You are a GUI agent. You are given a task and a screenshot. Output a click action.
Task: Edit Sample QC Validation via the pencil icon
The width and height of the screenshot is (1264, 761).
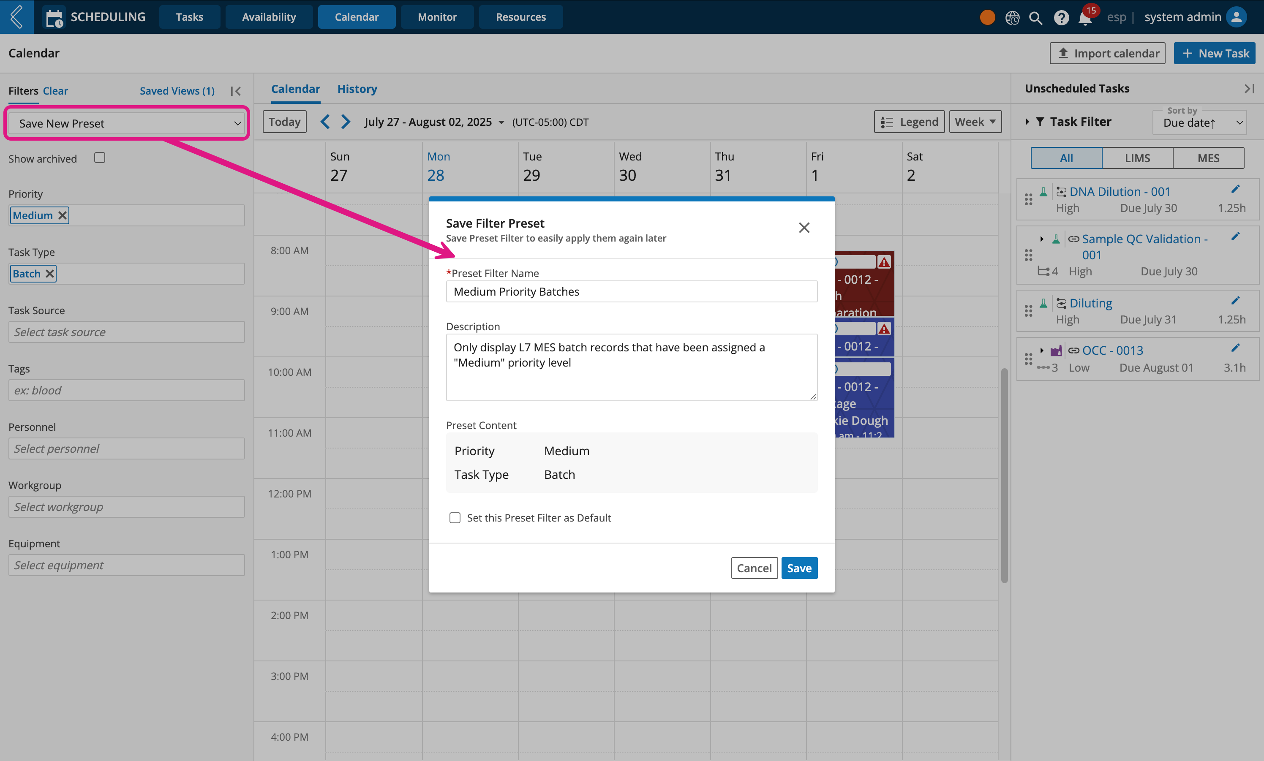click(x=1235, y=236)
